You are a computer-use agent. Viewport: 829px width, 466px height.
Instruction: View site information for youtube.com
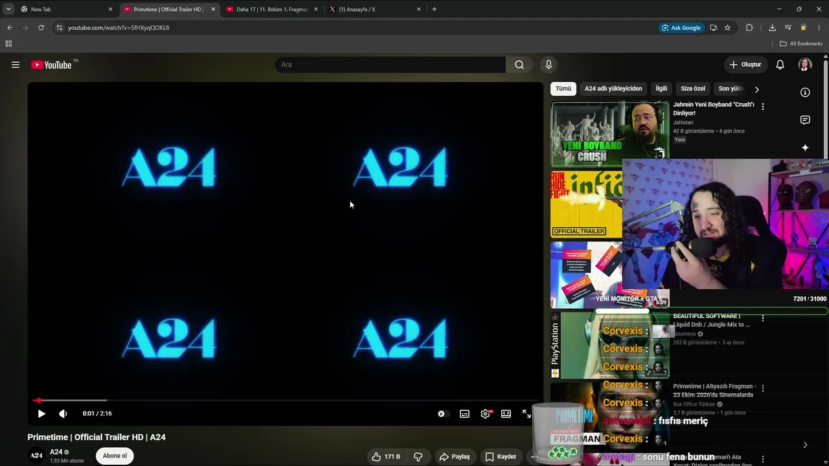point(59,28)
